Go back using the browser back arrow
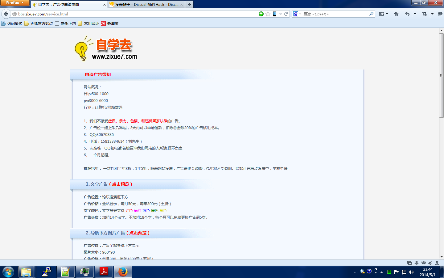 (6, 14)
